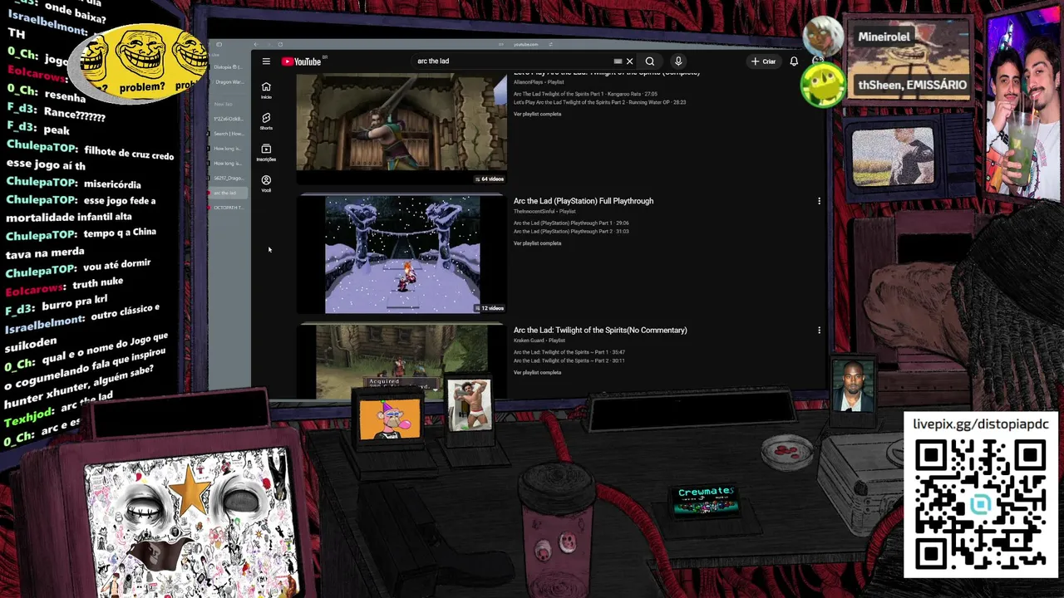
Task: Click the browser forward arrow
Action: click(x=268, y=44)
